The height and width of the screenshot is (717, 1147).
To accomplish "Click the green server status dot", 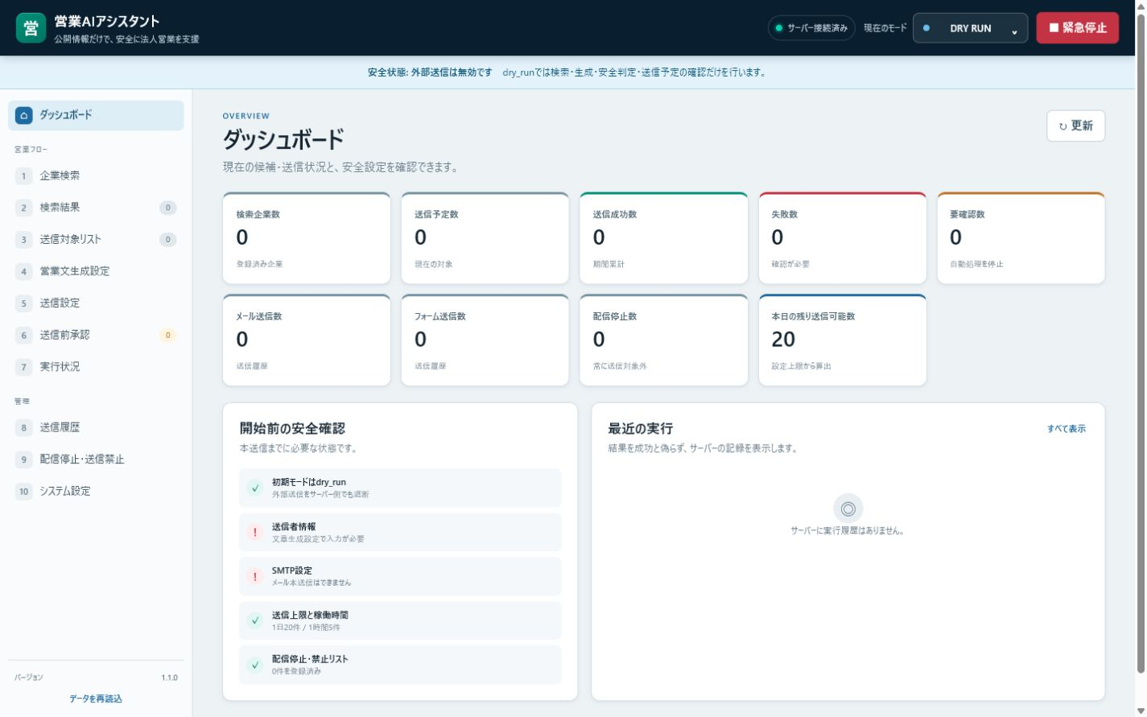I will pos(778,28).
